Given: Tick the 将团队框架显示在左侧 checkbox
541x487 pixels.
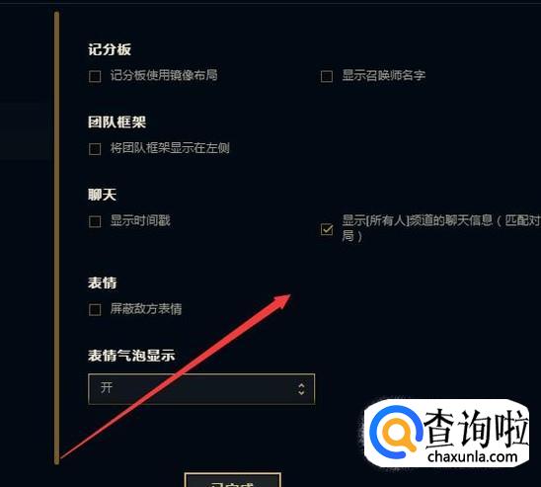Looking at the screenshot, I should [x=95, y=149].
